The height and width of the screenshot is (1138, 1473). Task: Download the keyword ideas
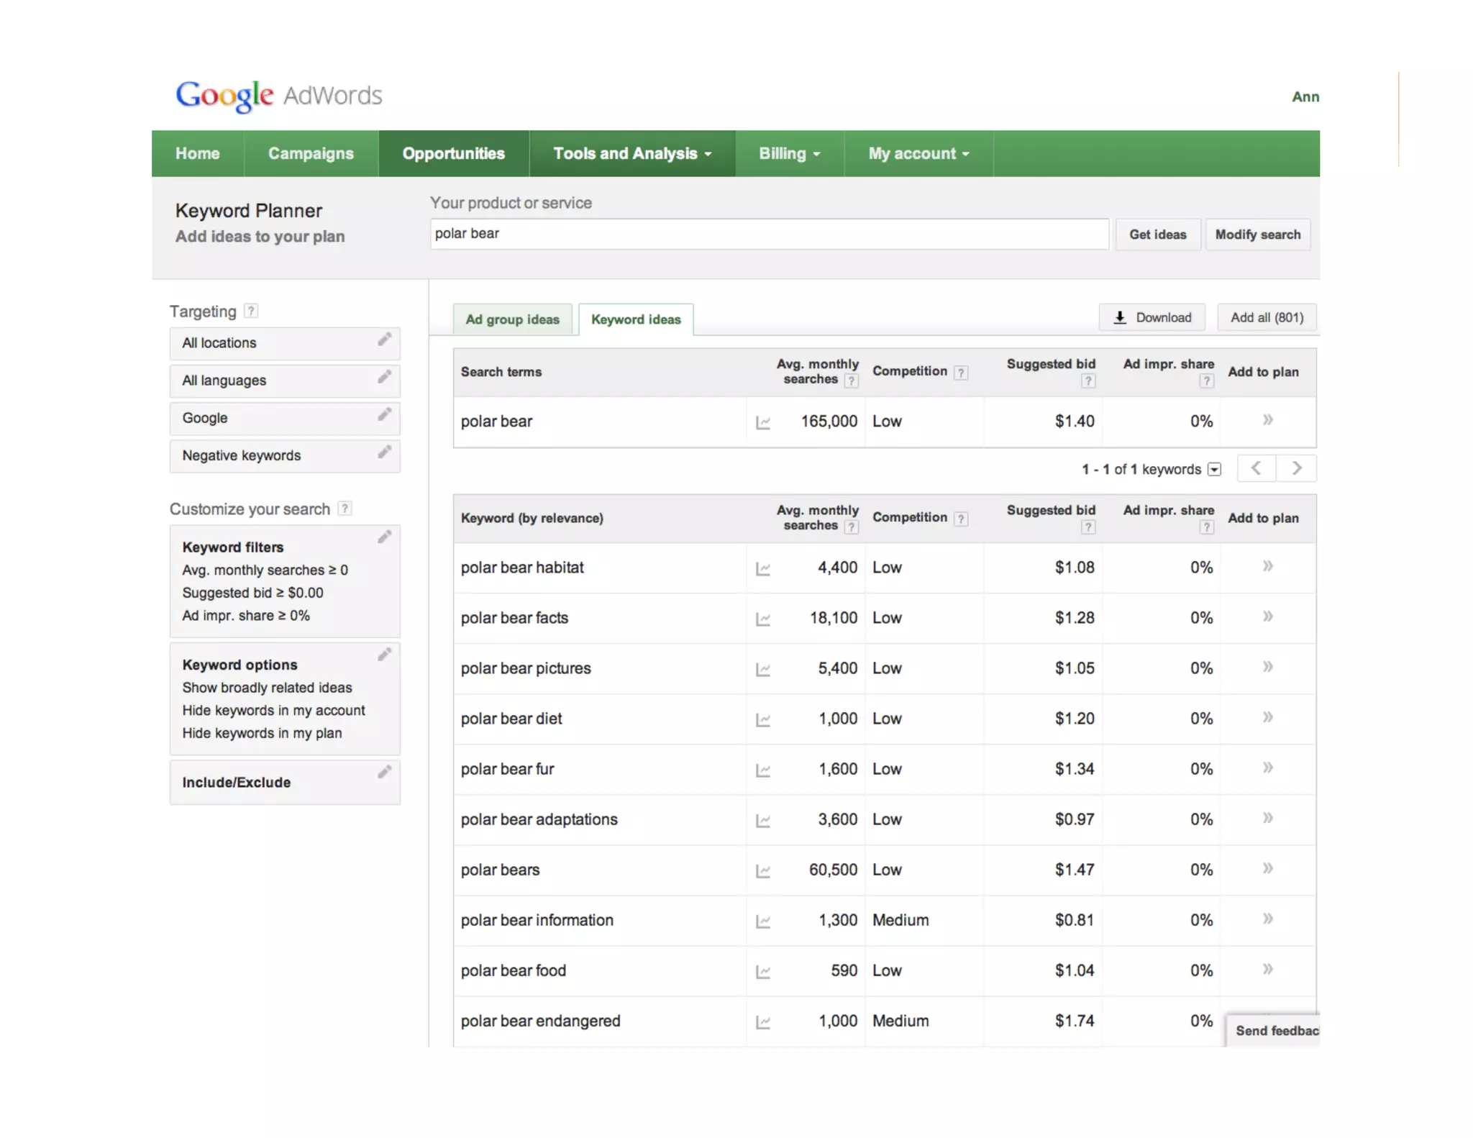coord(1152,317)
